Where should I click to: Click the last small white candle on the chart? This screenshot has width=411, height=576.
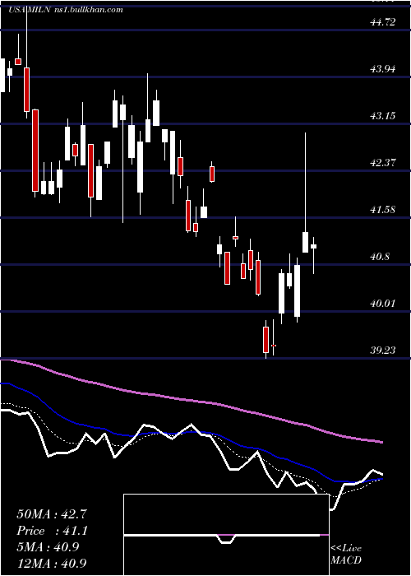pyautogui.click(x=313, y=247)
